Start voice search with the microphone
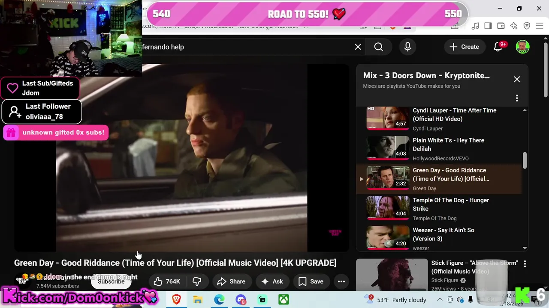Screen dimensions: 549x308 click(x=407, y=47)
